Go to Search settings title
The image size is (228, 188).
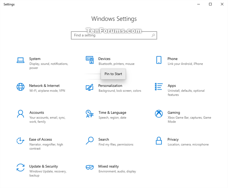tap(104, 139)
